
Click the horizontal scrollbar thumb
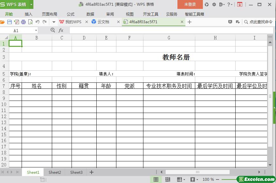click(x=197, y=172)
